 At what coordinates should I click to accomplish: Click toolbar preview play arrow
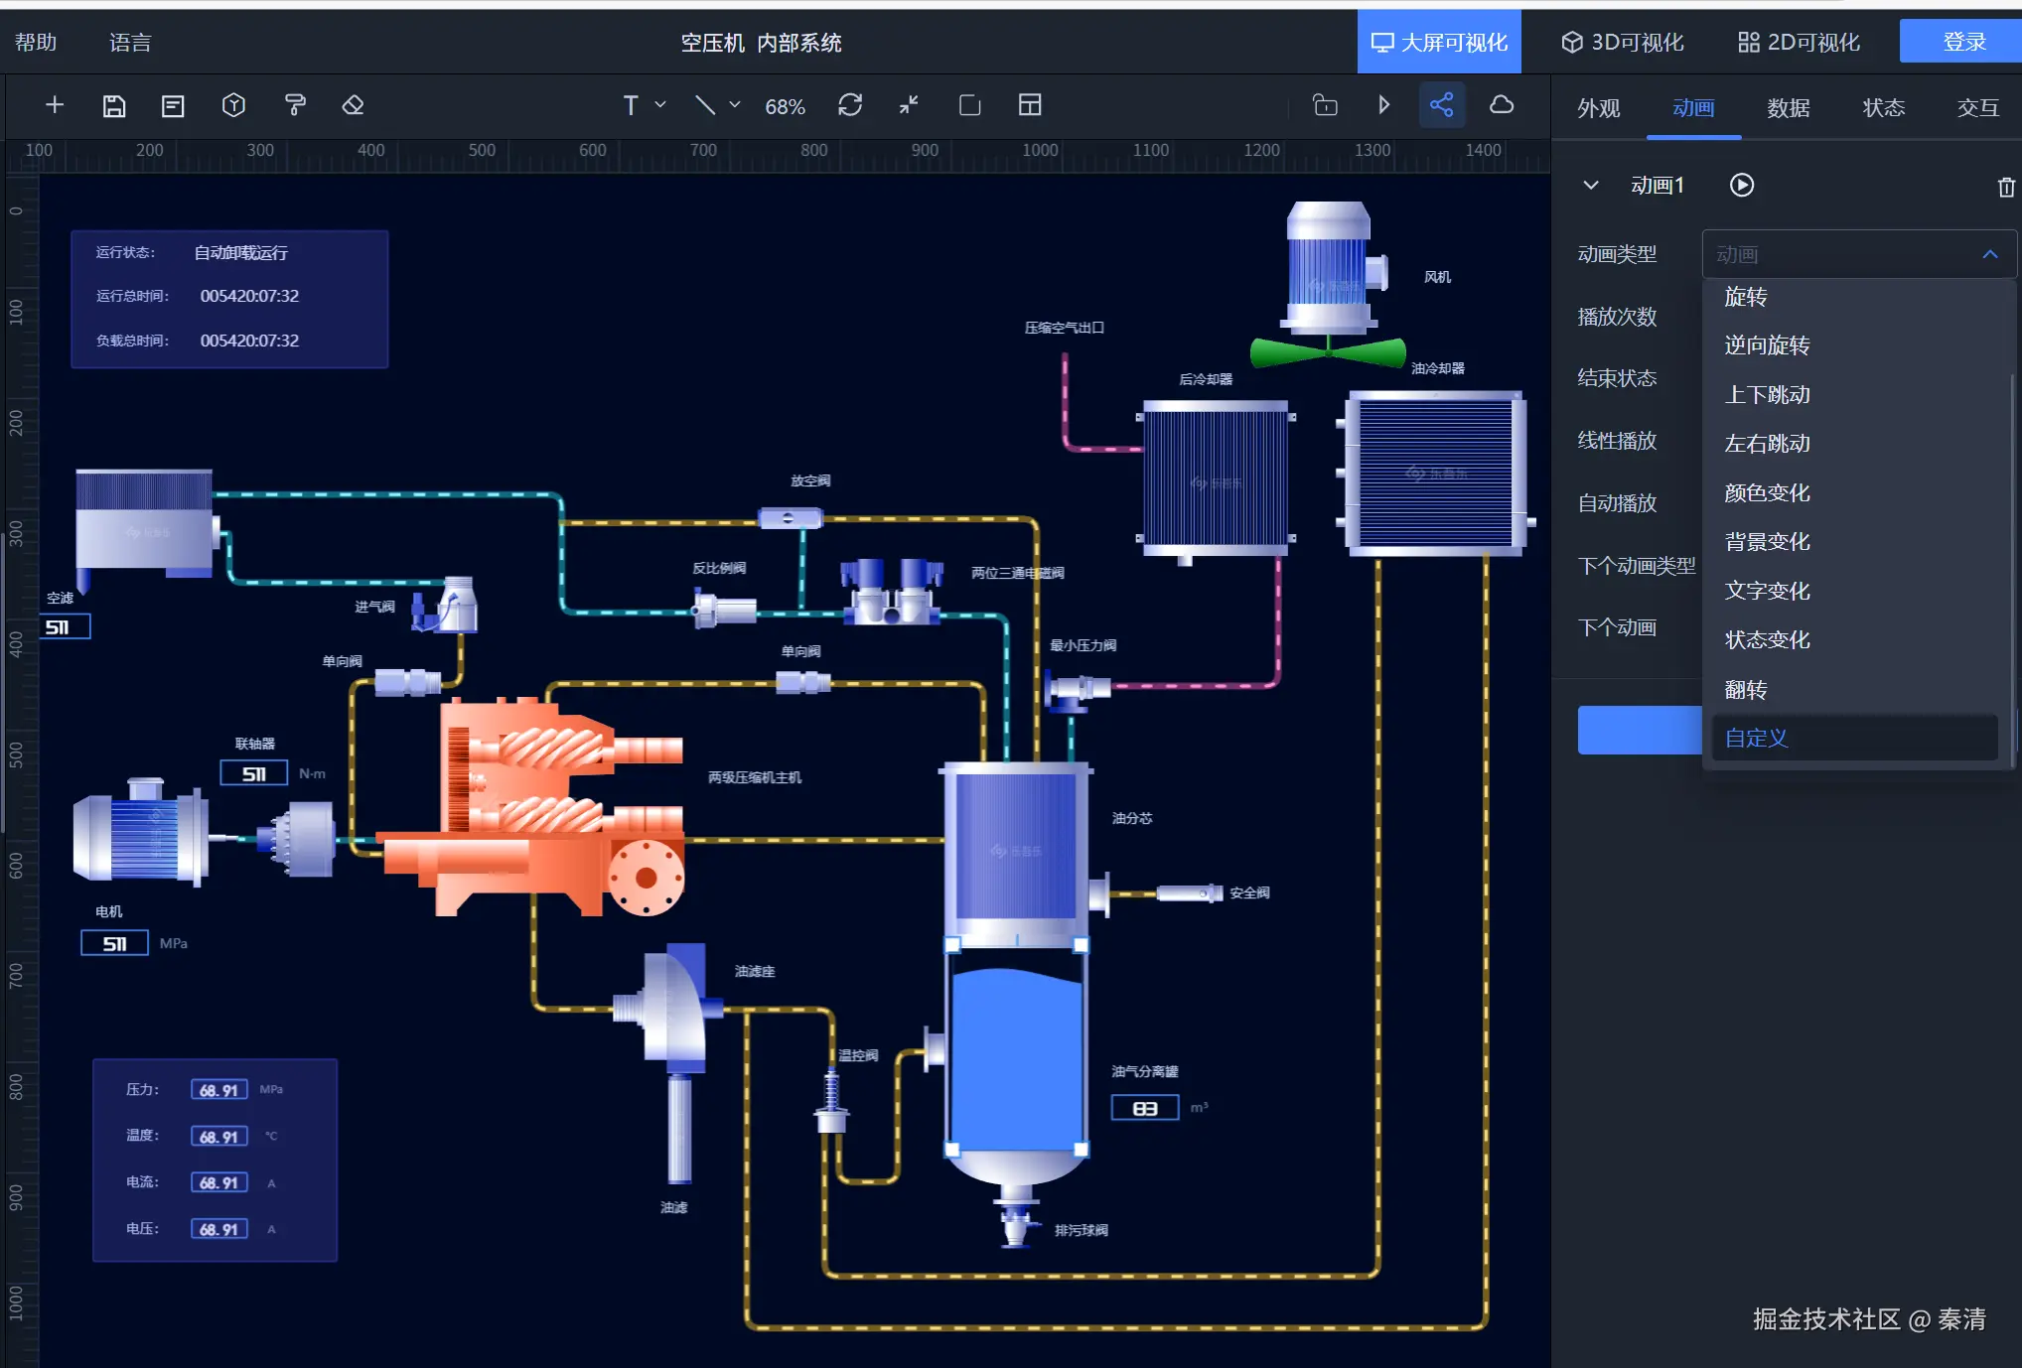click(x=1383, y=105)
